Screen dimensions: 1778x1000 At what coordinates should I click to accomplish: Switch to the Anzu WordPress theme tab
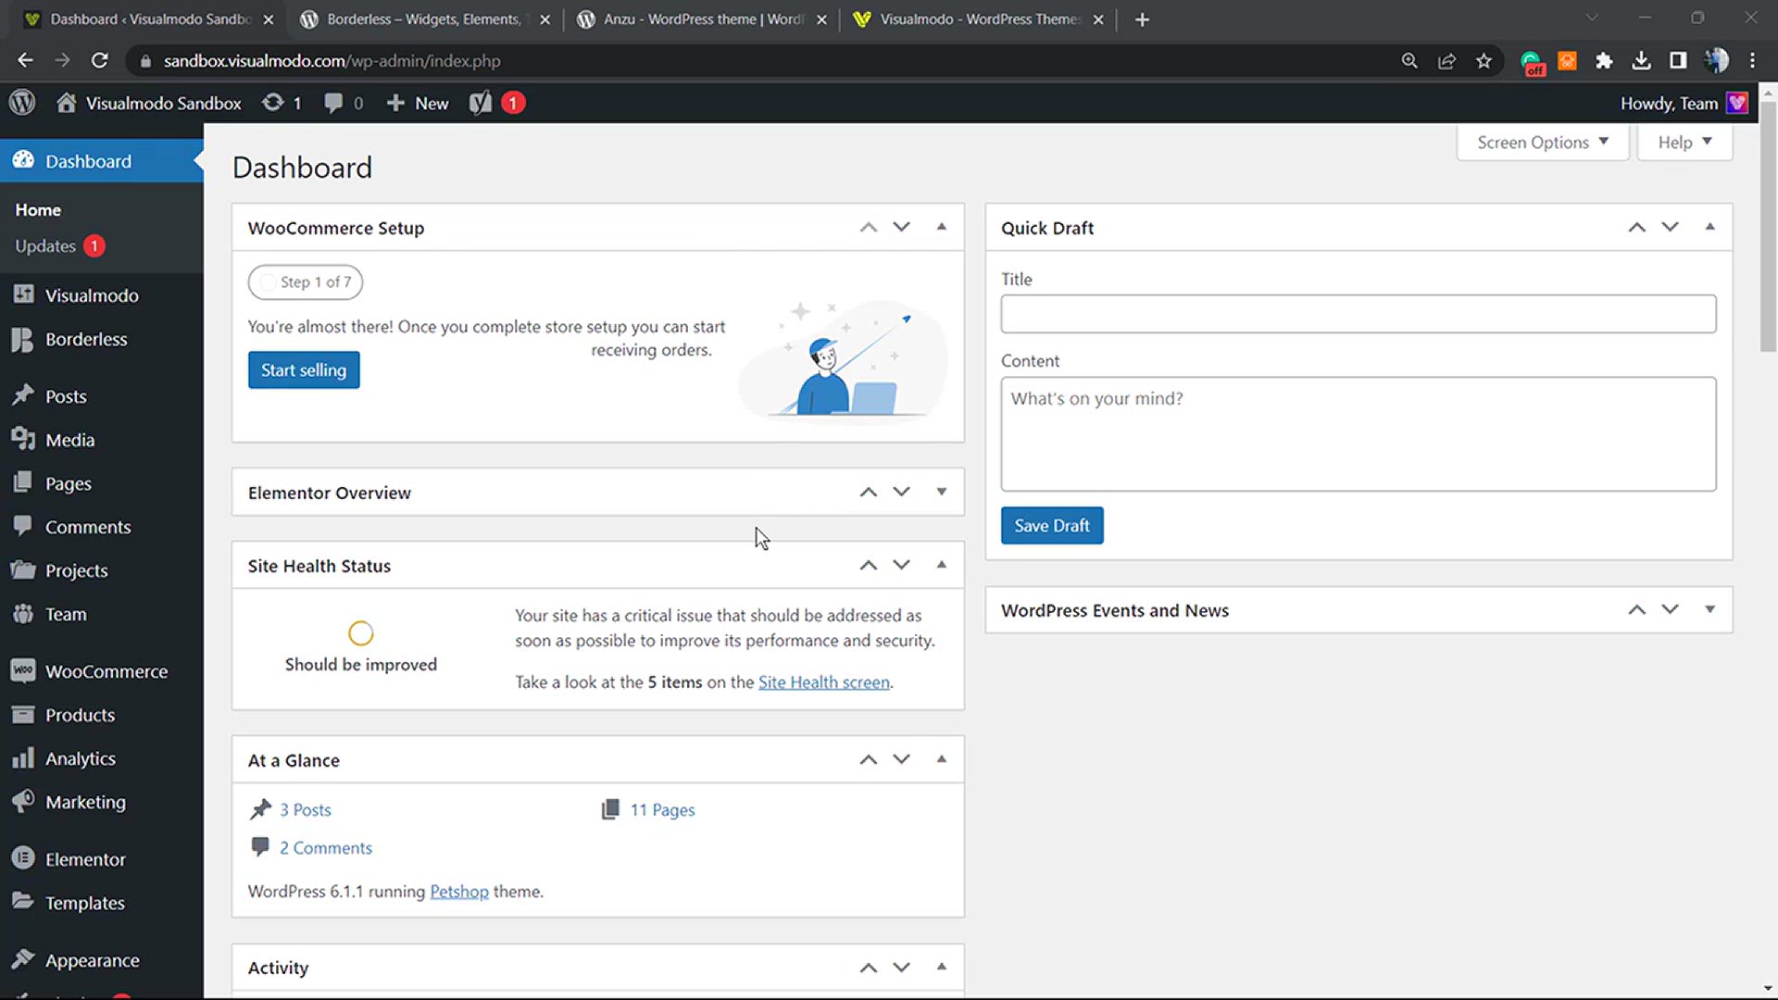click(x=700, y=19)
